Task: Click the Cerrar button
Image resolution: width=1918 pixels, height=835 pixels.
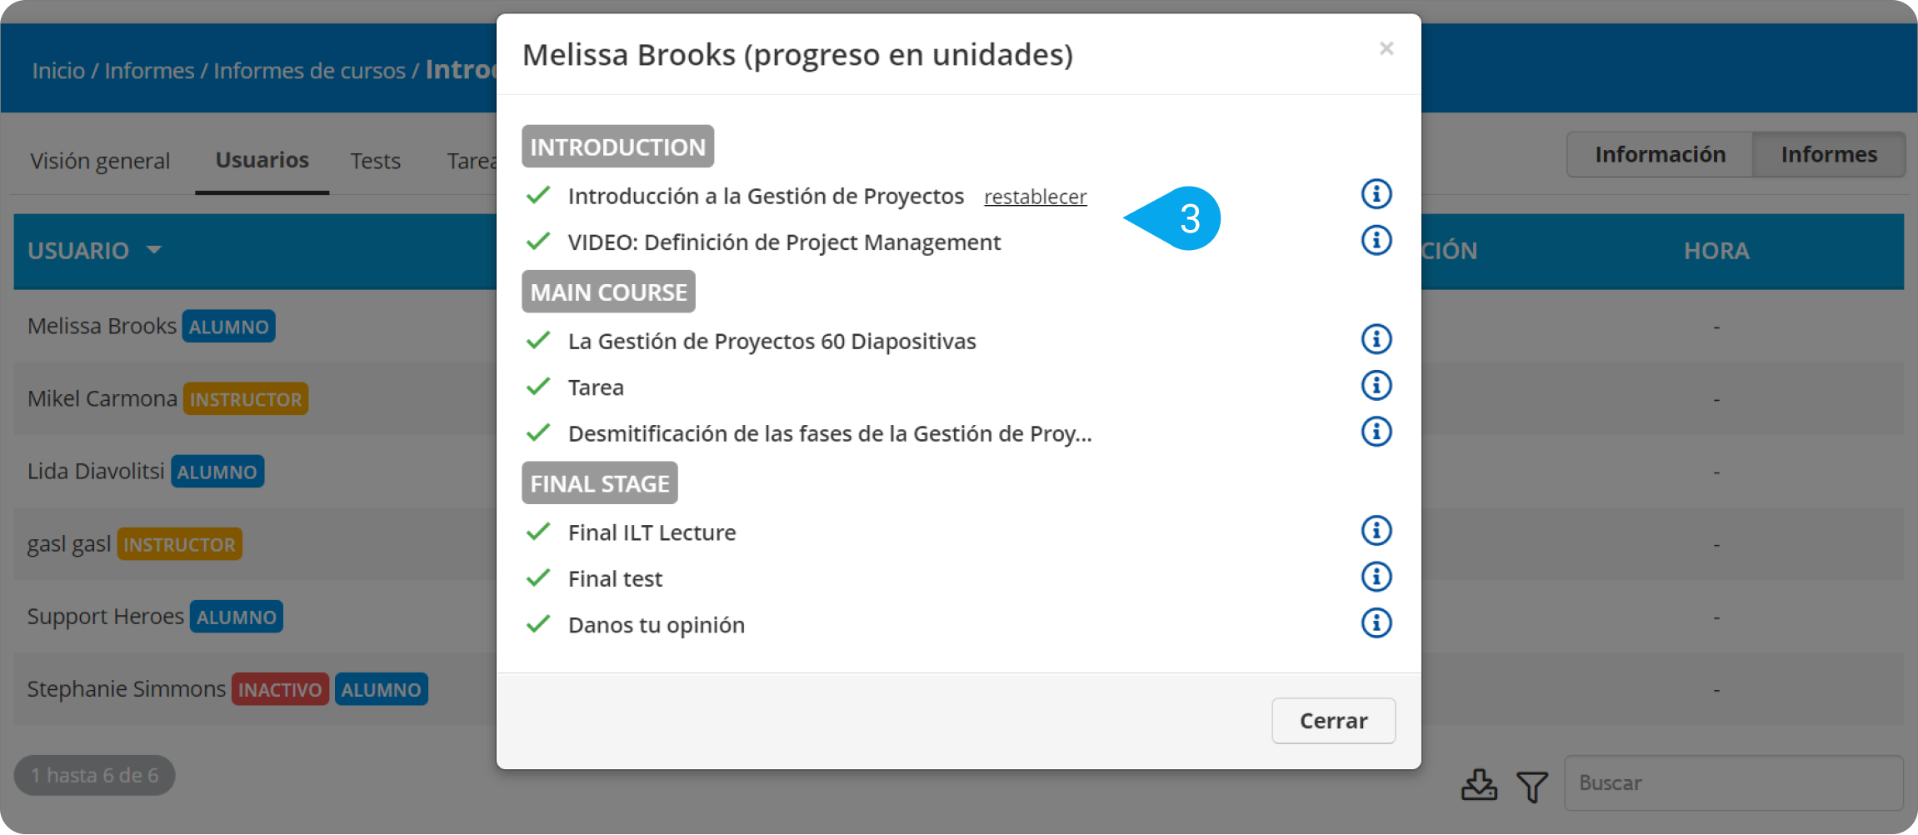Action: pos(1333,720)
